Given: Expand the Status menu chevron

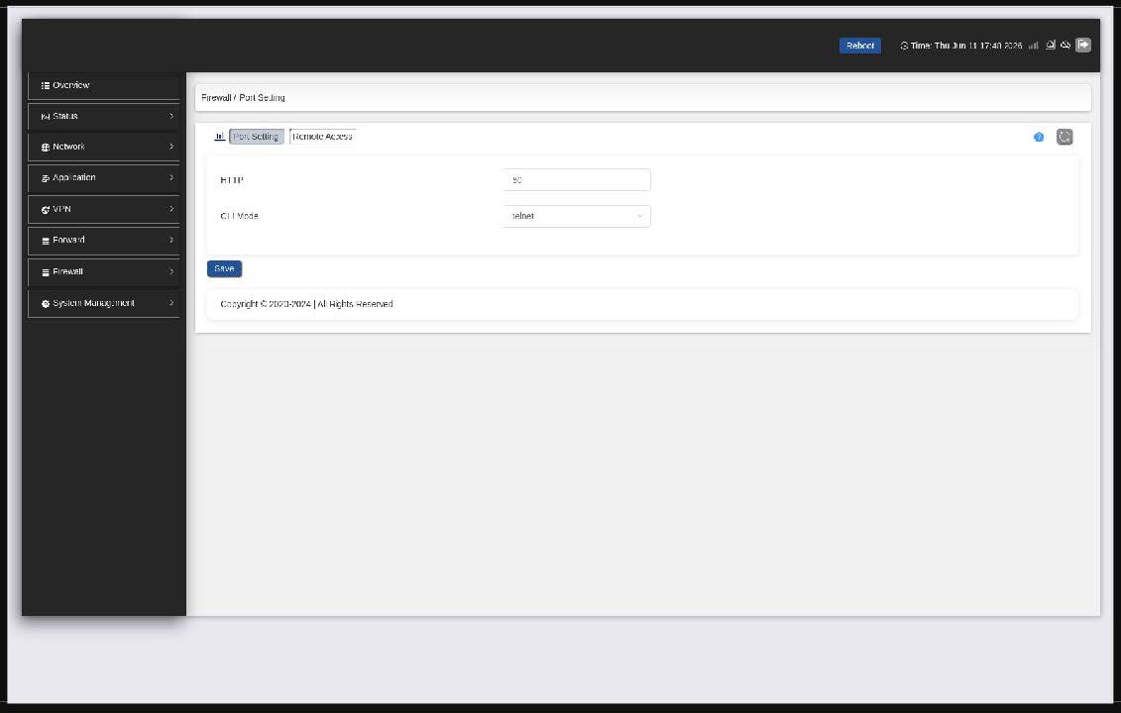Looking at the screenshot, I should [x=171, y=116].
